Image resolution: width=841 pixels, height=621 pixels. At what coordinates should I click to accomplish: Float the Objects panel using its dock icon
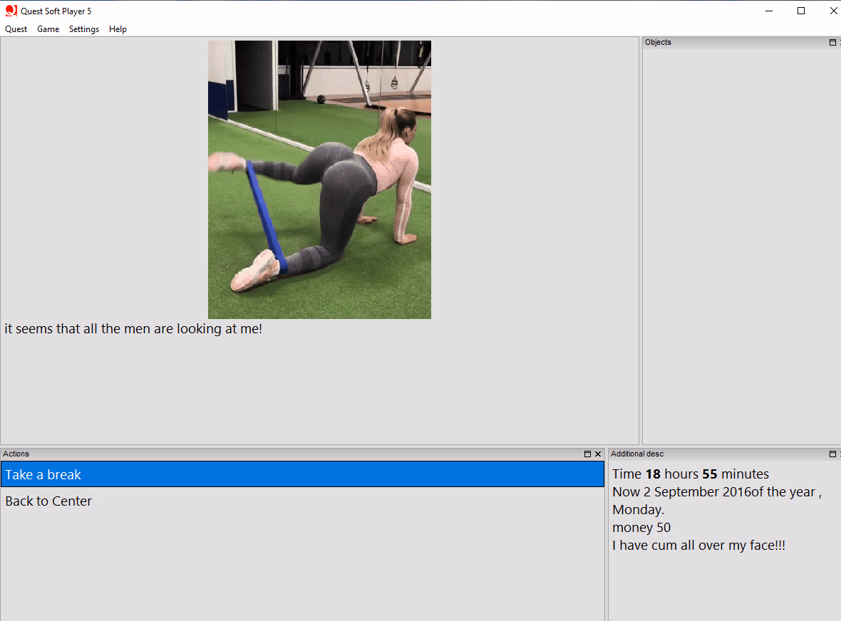coord(831,42)
